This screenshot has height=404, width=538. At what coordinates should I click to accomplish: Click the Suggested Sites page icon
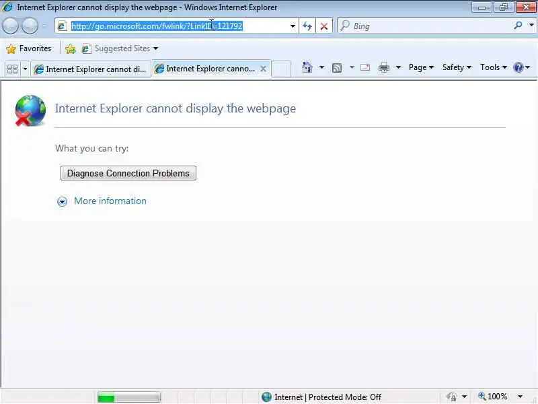pos(86,48)
